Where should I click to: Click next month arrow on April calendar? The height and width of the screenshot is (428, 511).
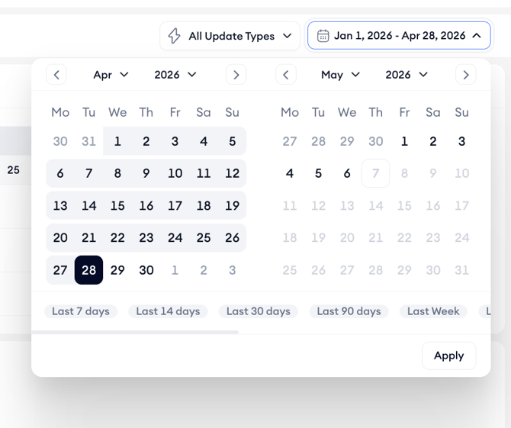tap(236, 75)
